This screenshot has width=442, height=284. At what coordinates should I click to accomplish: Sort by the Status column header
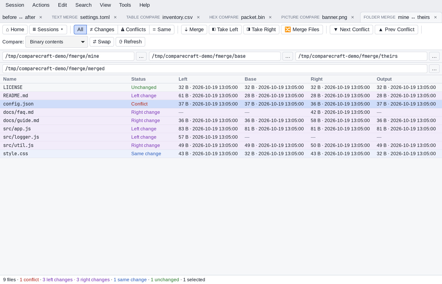[x=139, y=79]
